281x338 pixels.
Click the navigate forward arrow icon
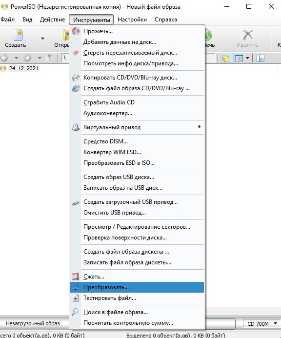pyautogui.click(x=27, y=58)
